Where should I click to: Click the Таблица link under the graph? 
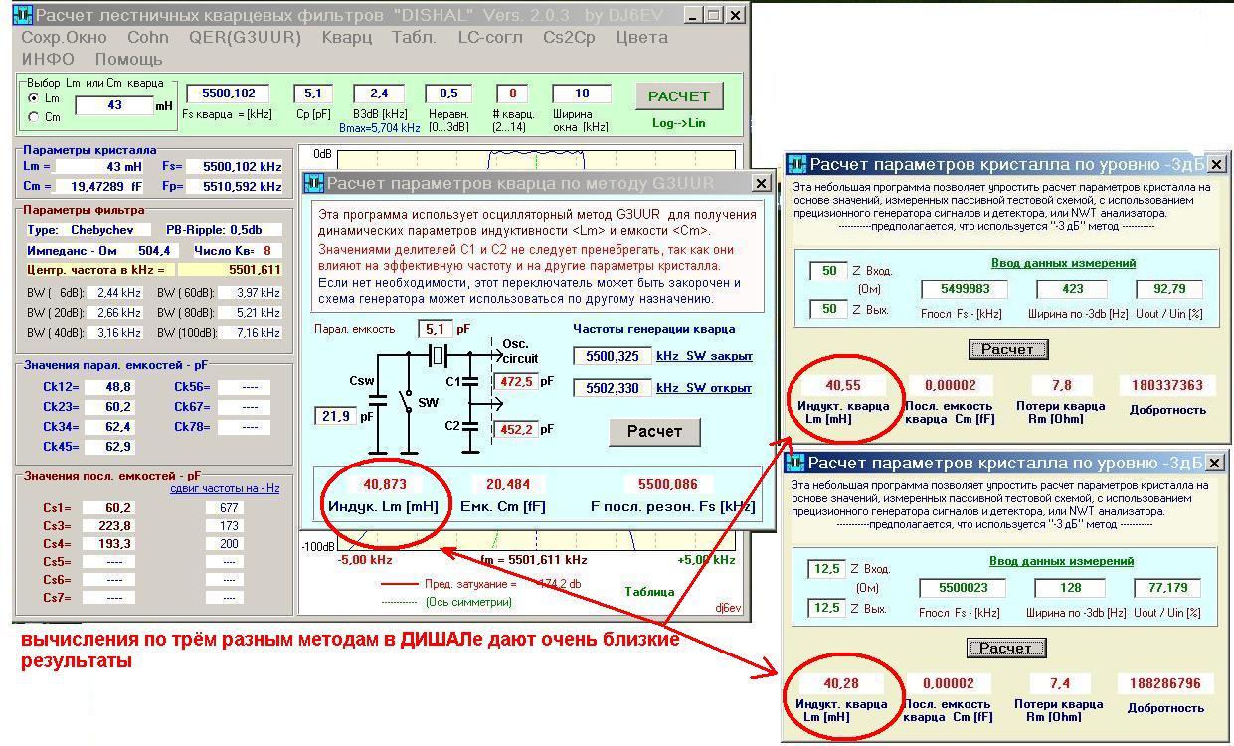coord(649,591)
